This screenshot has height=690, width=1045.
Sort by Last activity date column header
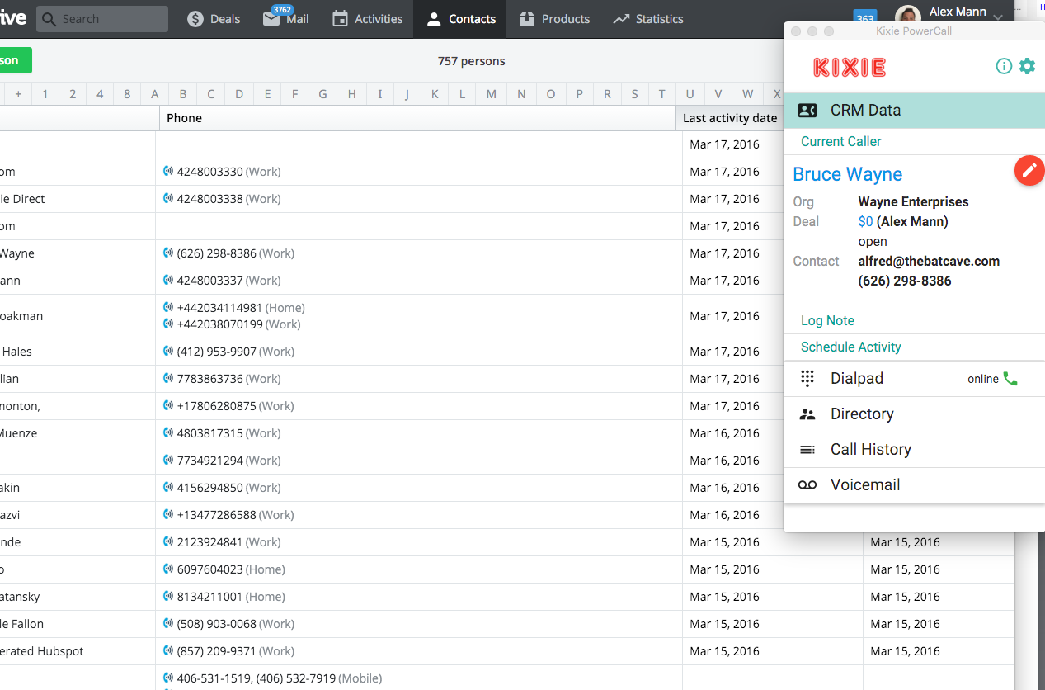[730, 118]
